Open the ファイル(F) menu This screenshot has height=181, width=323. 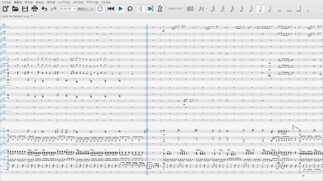(6, 2)
